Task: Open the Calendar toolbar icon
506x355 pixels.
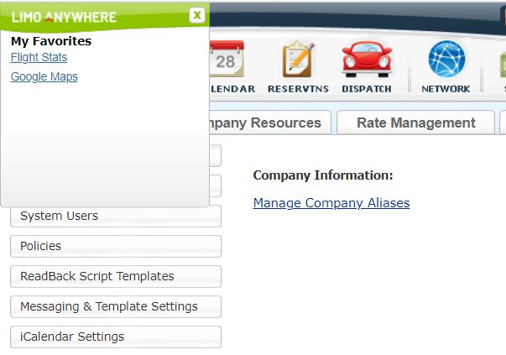Action: tap(226, 61)
